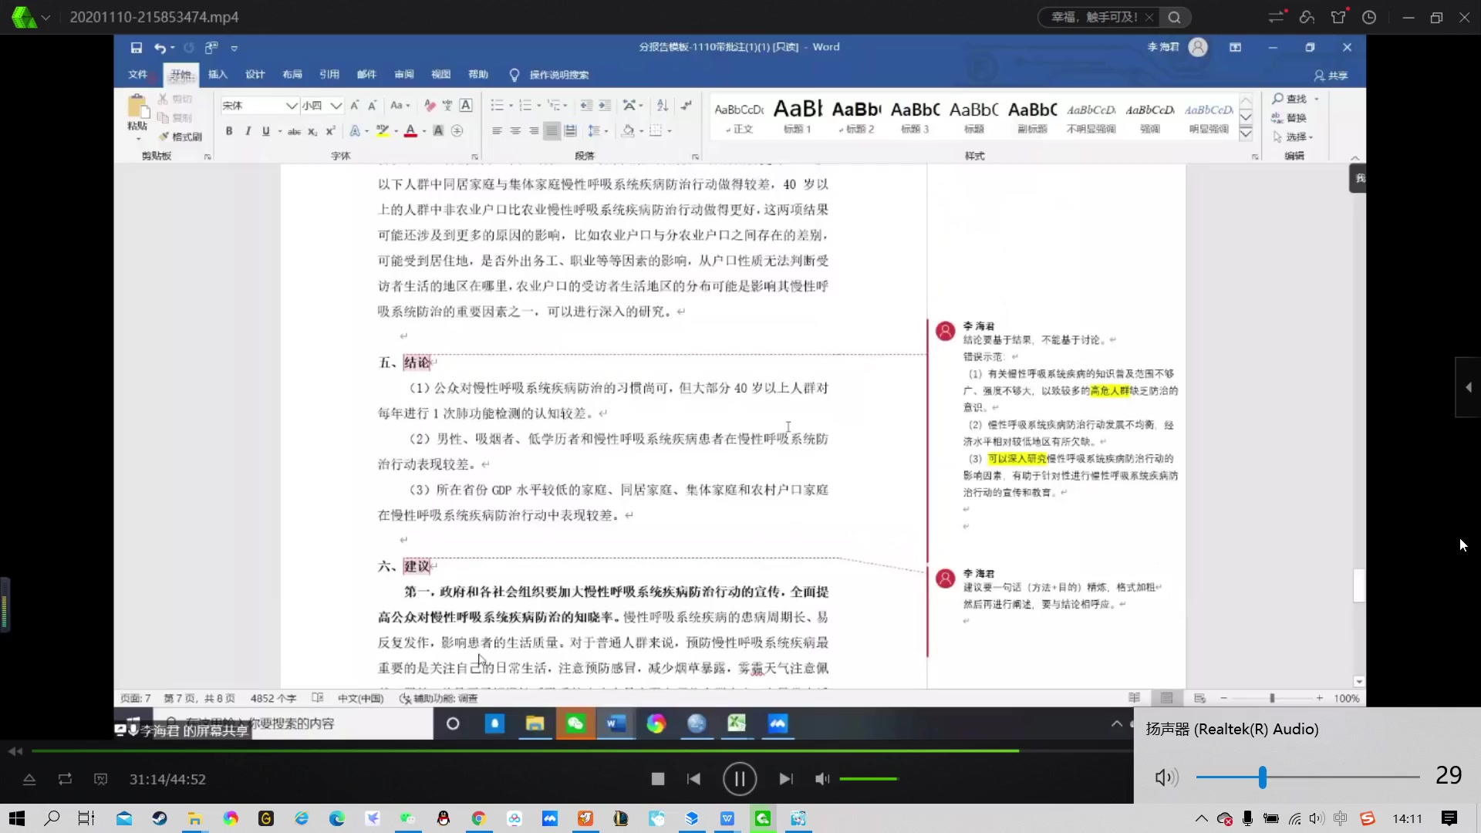1481x833 pixels.
Task: Click the Bold formatting icon
Action: (229, 131)
